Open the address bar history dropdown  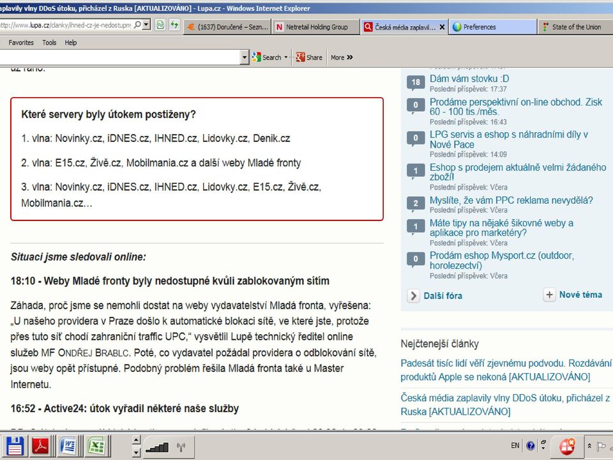146,25
